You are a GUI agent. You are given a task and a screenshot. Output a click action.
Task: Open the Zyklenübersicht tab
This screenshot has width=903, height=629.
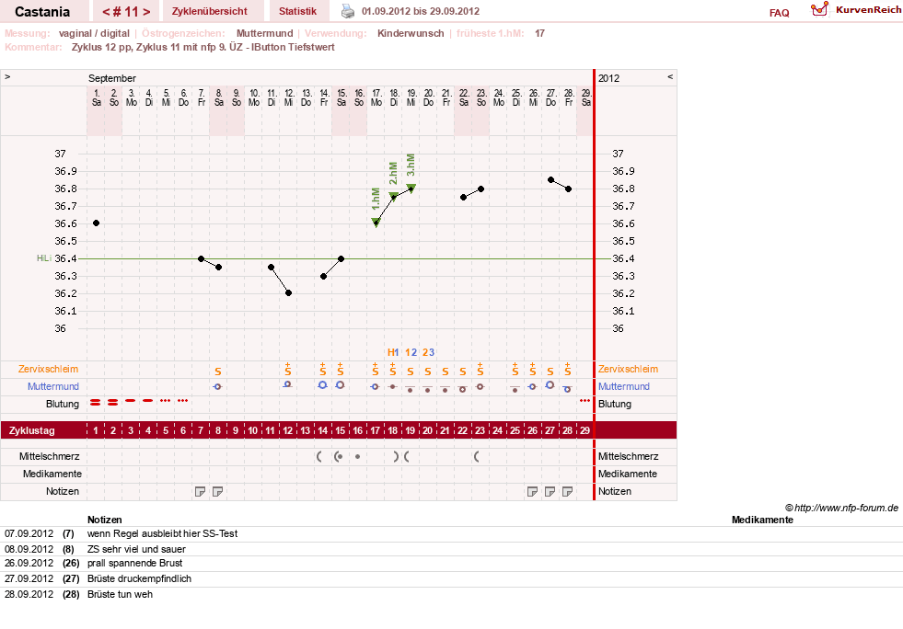point(210,11)
